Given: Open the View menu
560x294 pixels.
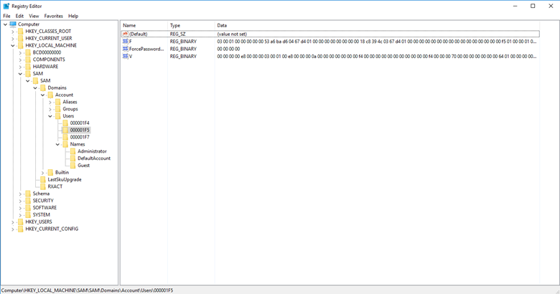Looking at the screenshot, I should [34, 16].
